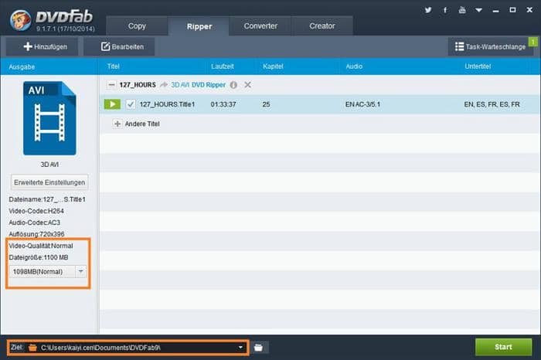Click the Kapitel column header

coord(273,66)
